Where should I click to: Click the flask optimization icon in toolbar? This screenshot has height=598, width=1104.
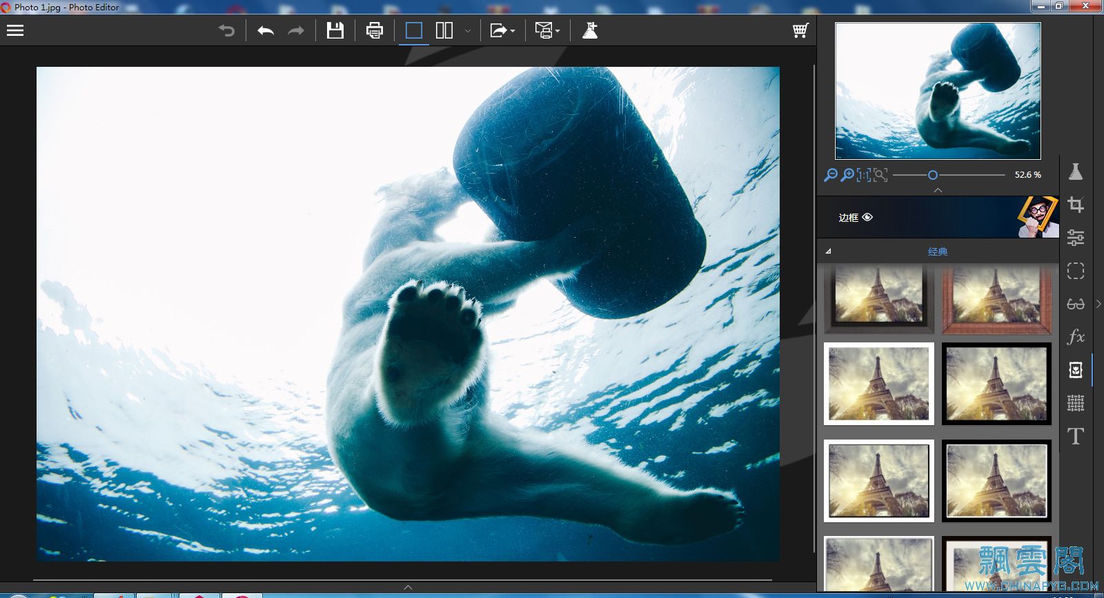590,30
